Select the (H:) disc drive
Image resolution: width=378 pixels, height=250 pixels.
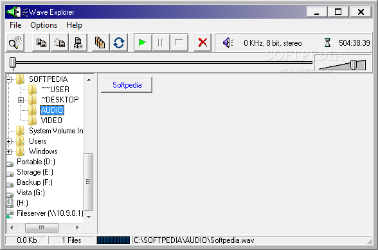point(22,203)
